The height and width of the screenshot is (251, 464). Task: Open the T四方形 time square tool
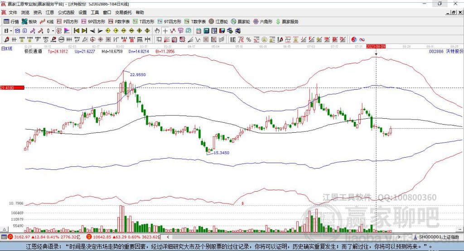(x=144, y=22)
